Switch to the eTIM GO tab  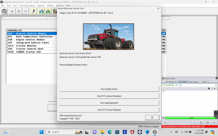click(204, 82)
